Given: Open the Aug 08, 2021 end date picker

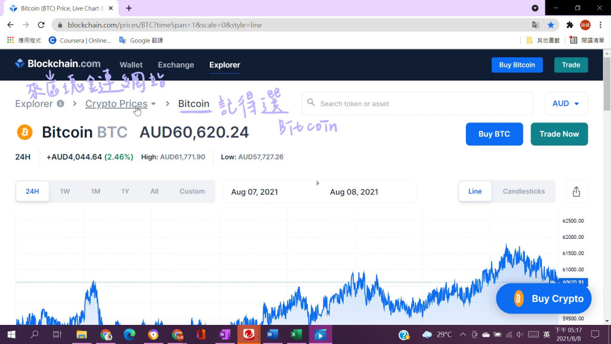Looking at the screenshot, I should (x=354, y=192).
